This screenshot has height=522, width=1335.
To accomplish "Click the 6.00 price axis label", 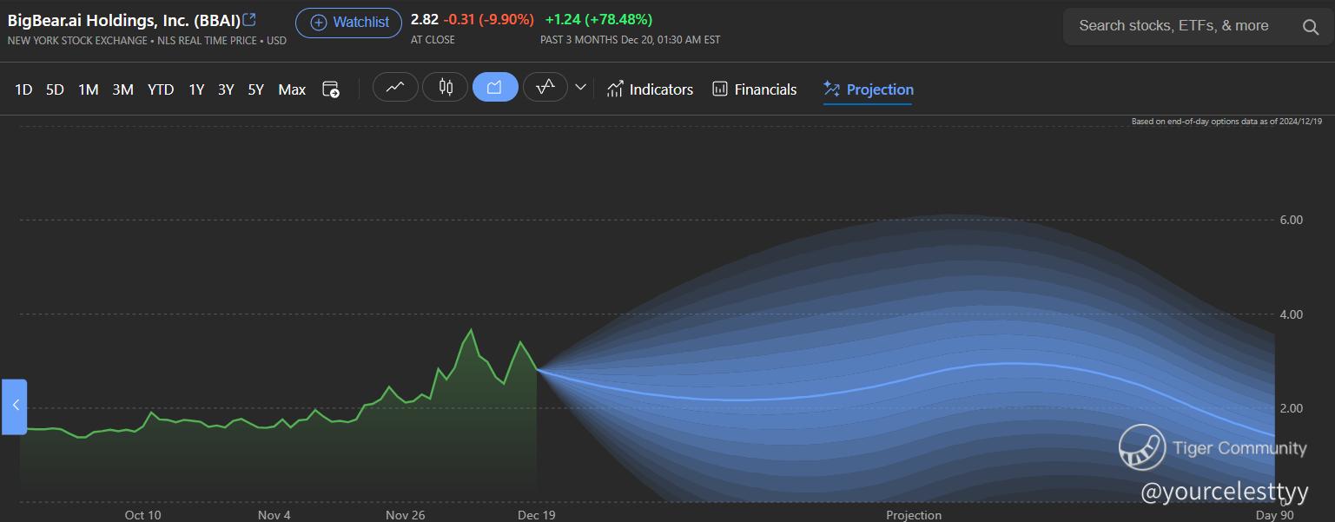I will (x=1292, y=220).
